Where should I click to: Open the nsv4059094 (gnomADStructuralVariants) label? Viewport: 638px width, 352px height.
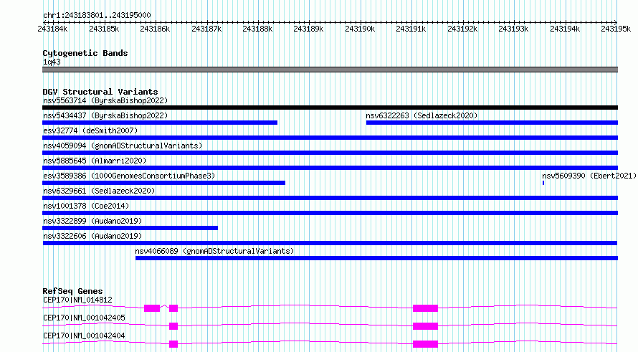point(123,146)
